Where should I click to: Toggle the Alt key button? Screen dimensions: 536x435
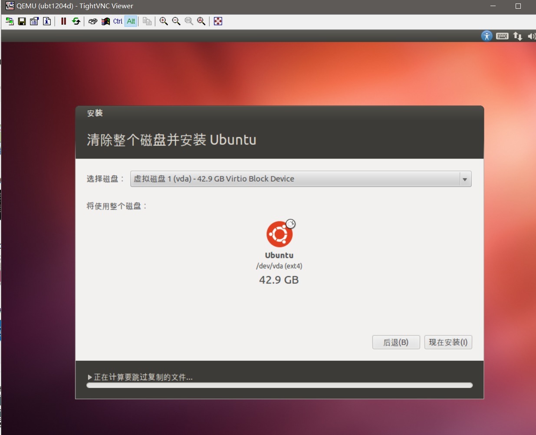point(131,21)
